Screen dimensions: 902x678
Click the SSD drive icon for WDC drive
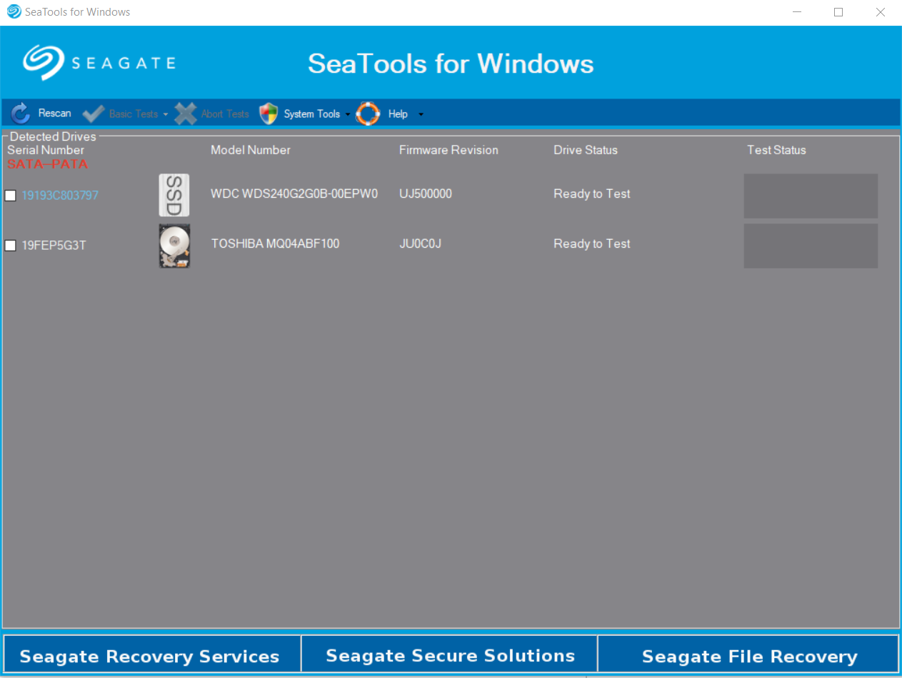point(174,195)
